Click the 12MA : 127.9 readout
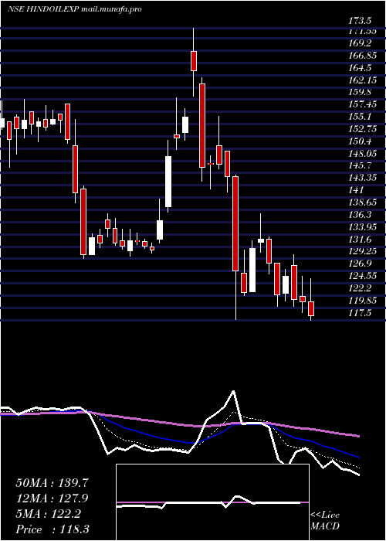The image size is (386, 541). point(52,498)
